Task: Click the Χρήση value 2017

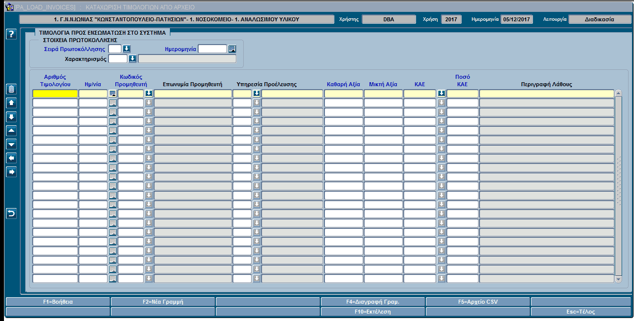Action: pyautogui.click(x=451, y=19)
